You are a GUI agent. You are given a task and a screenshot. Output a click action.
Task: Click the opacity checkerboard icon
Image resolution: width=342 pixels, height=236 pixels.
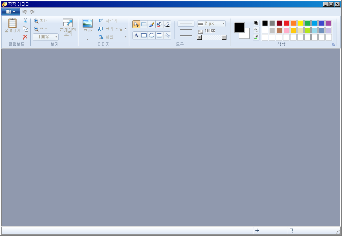200,31
